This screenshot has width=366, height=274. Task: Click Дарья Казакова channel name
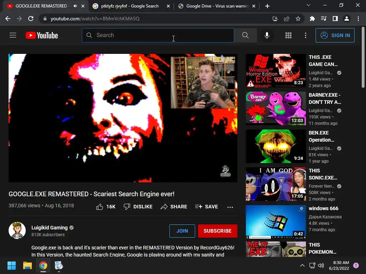point(325,217)
